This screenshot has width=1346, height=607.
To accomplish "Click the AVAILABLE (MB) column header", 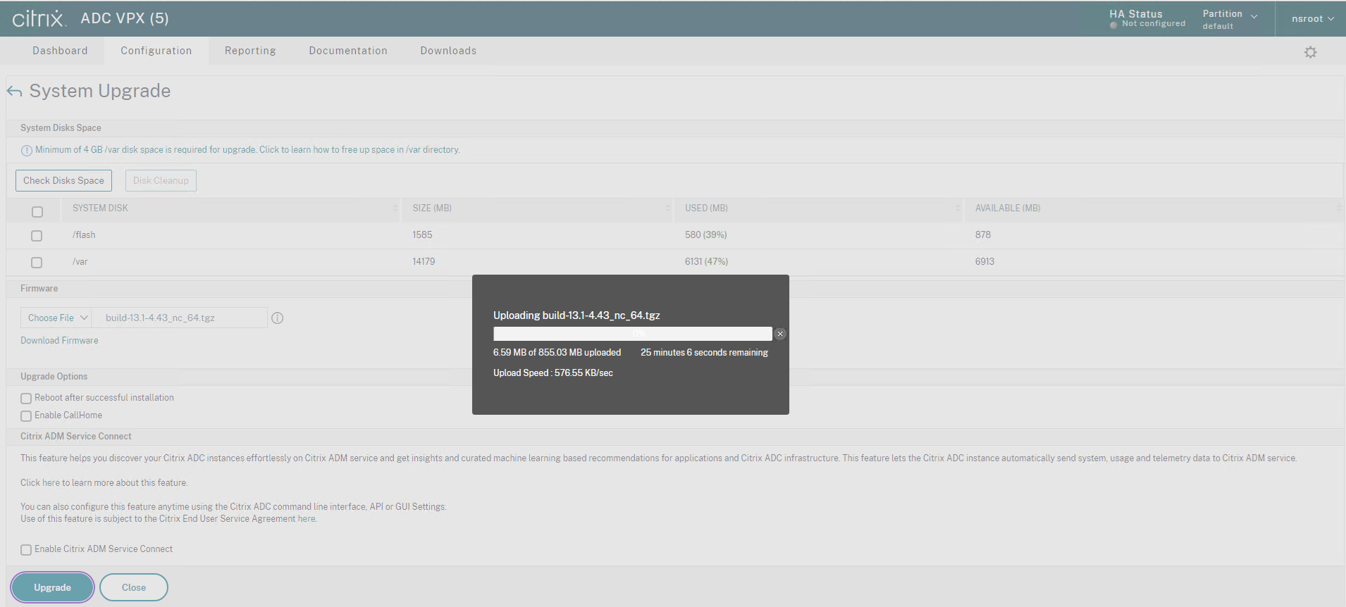I will coord(1008,208).
